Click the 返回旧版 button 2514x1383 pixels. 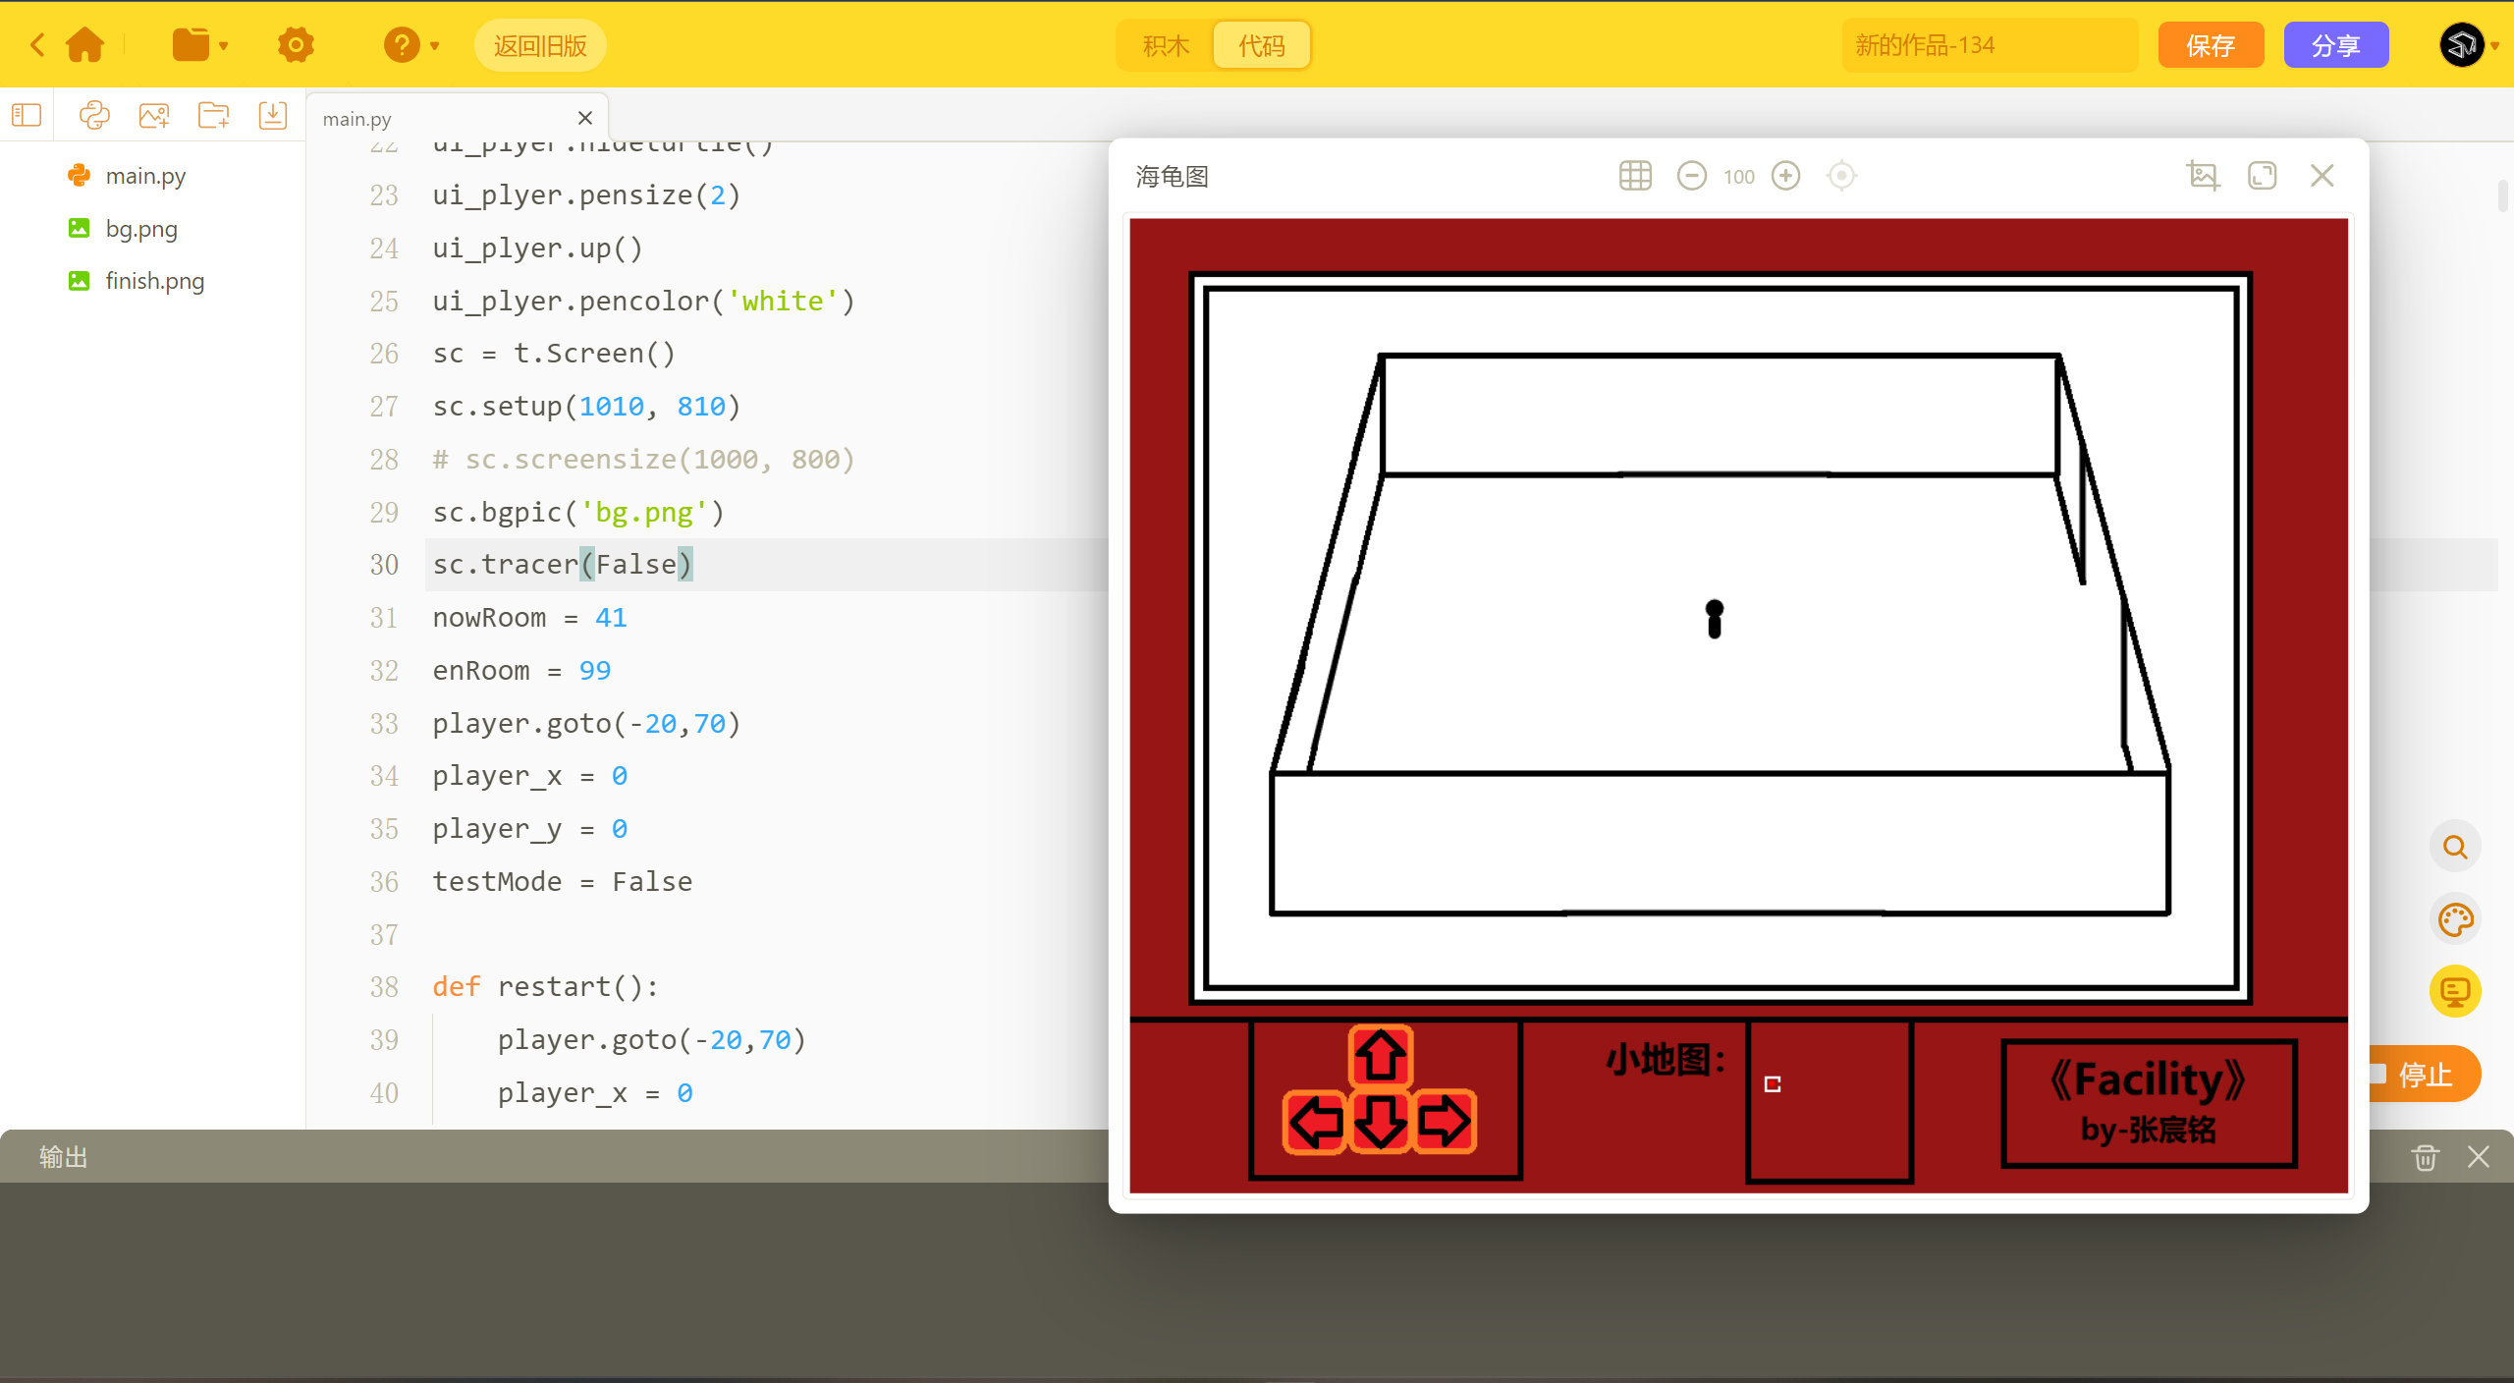(540, 45)
